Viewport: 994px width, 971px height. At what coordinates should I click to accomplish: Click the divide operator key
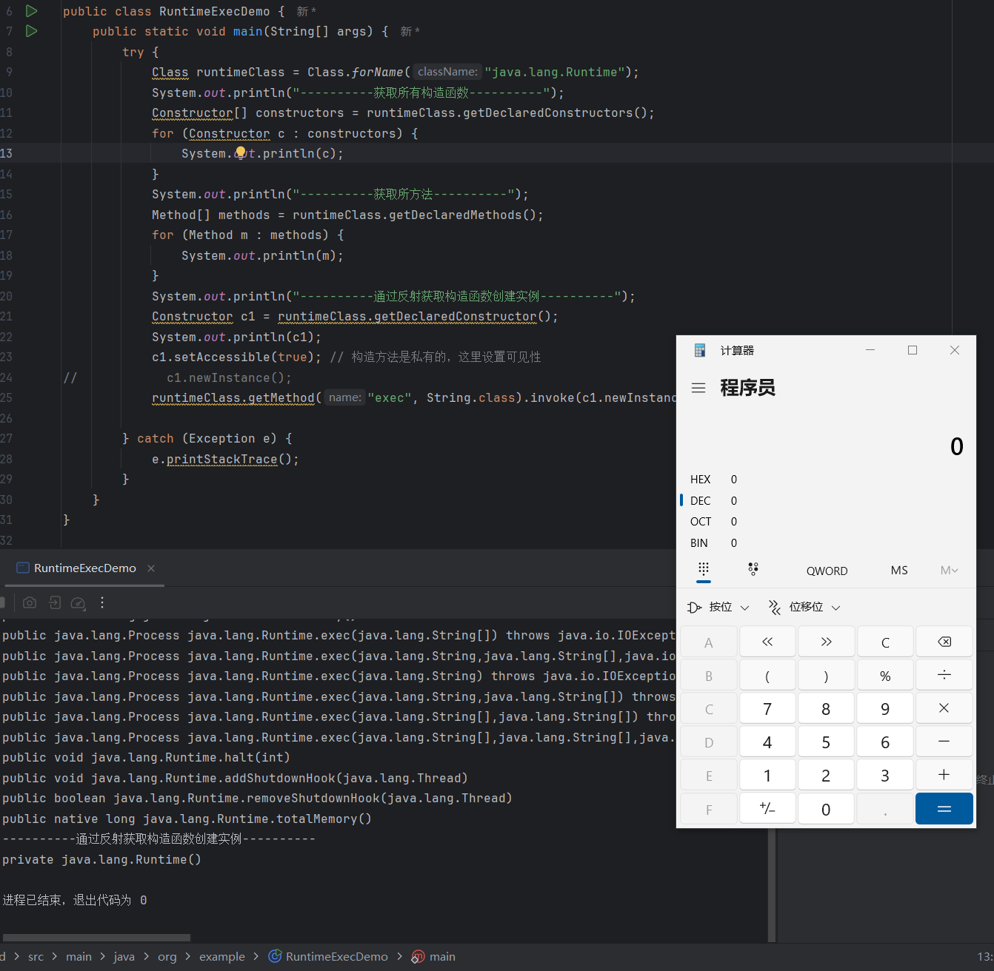(x=944, y=675)
